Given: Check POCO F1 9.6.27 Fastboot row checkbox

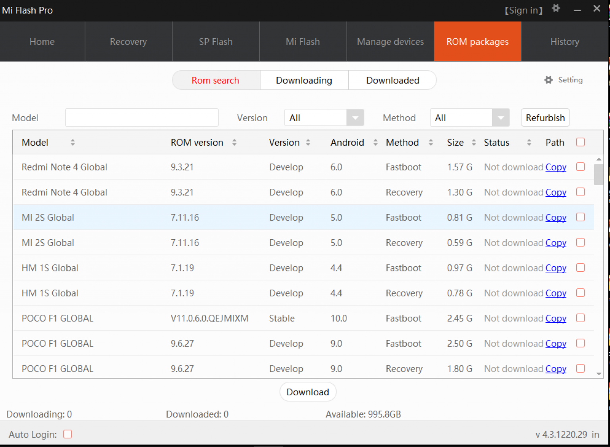Looking at the screenshot, I should [x=581, y=343].
